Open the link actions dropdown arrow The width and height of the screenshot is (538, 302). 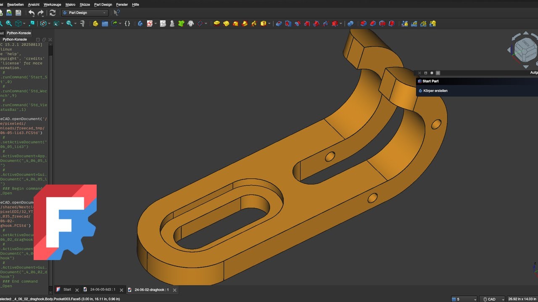120,24
